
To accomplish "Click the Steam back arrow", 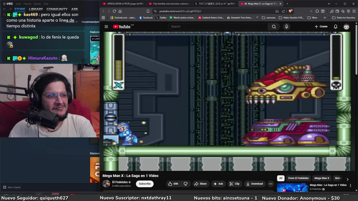I will (x=4, y=9).
